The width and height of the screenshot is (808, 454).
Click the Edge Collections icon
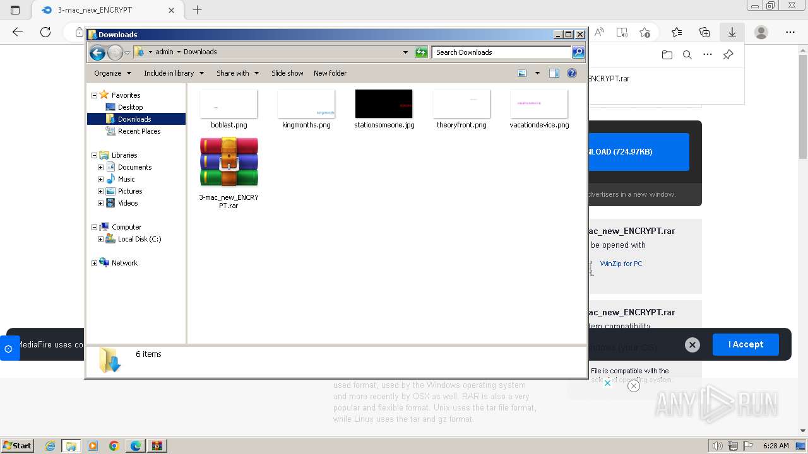click(704, 32)
